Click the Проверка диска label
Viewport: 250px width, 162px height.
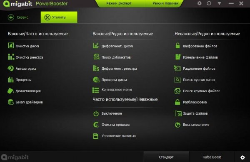tap(114, 80)
